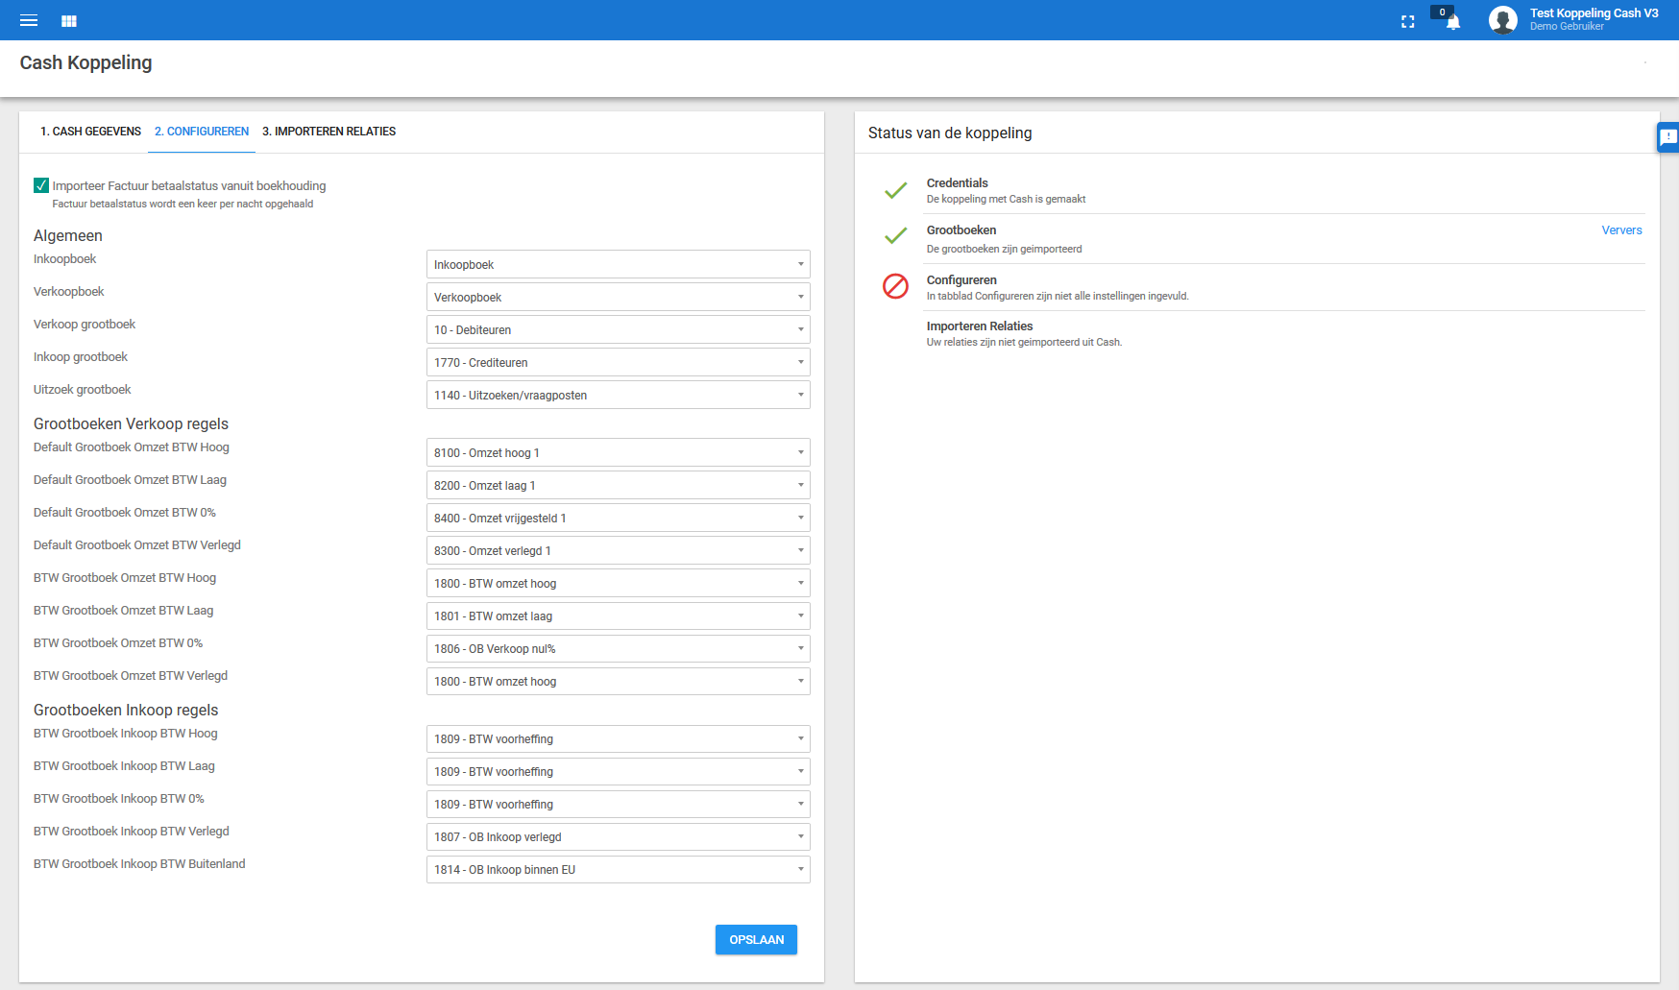
Task: Open user profile avatar
Action: pos(1503,20)
